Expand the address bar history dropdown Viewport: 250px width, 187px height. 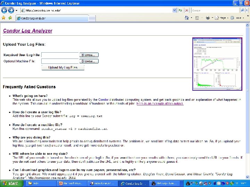click(174, 10)
